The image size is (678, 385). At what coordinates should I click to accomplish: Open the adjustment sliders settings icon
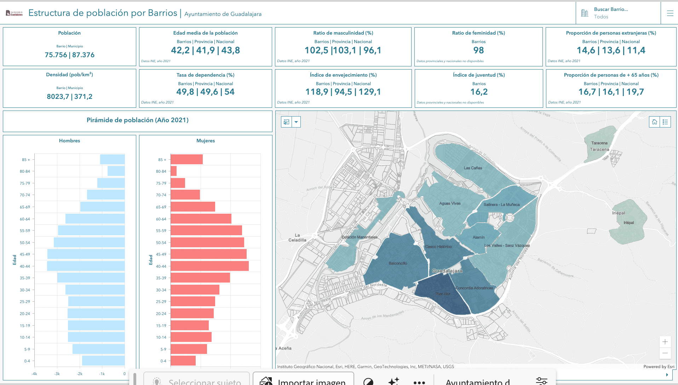(x=541, y=381)
